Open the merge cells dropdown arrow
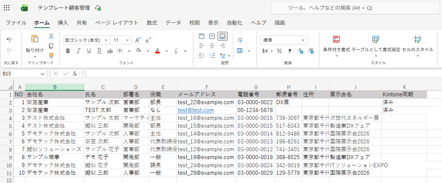The width and height of the screenshot is (442, 183). point(249,51)
